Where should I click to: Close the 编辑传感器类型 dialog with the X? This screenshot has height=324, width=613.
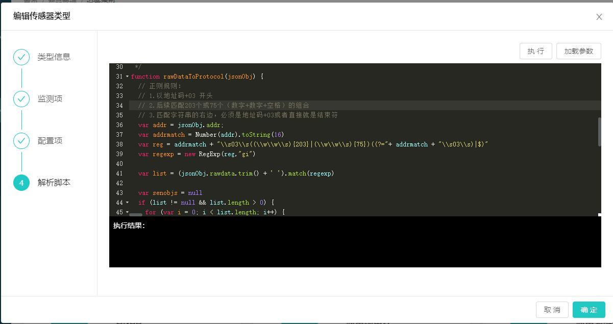point(599,17)
